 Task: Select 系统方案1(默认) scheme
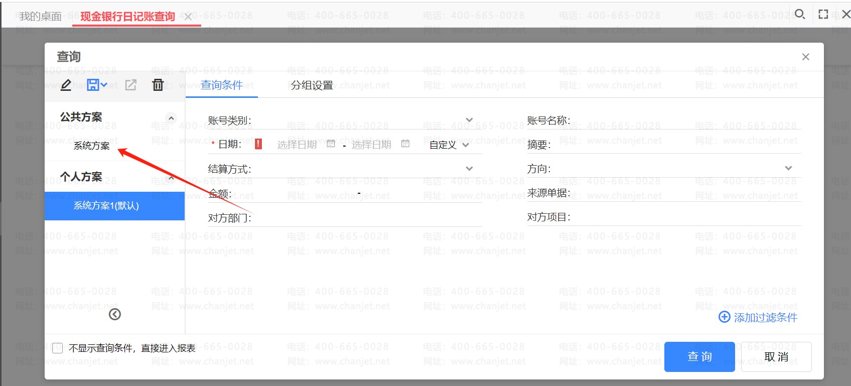coord(114,206)
